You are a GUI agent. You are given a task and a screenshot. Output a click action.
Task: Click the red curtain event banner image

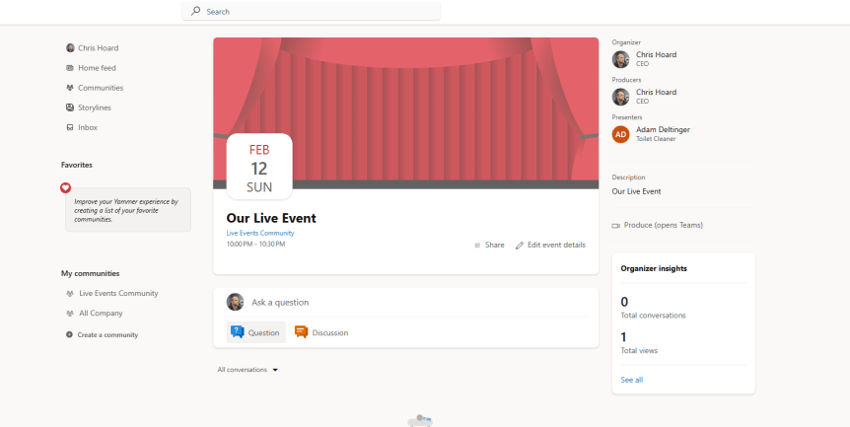click(x=444, y=99)
